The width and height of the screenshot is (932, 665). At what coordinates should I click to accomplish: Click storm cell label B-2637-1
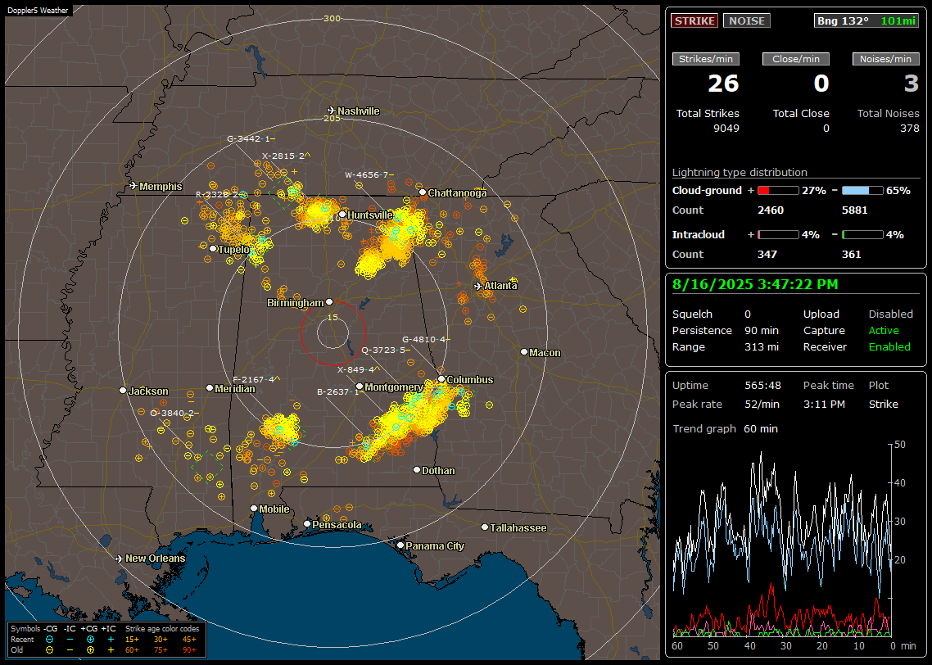click(x=340, y=391)
